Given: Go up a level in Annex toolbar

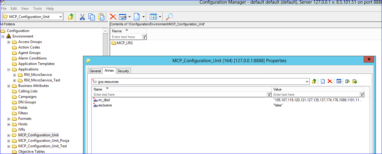Looking at the screenshot, I should [x=315, y=81].
